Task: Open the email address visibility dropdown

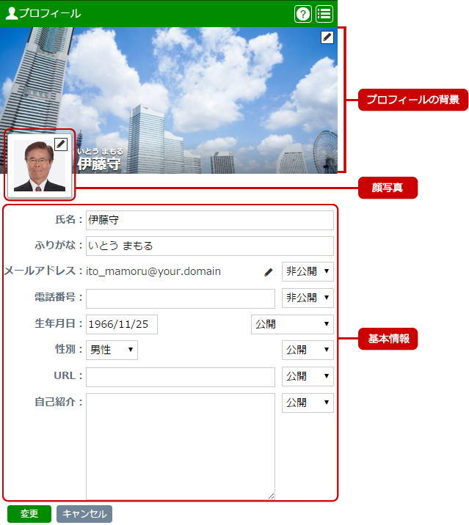Action: (x=308, y=271)
